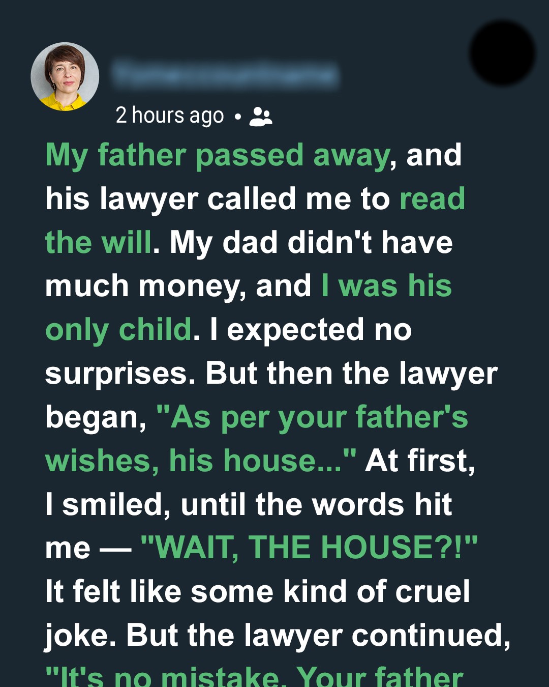Tap the green 'only child' phrase
This screenshot has width=549, height=687.
119,330
